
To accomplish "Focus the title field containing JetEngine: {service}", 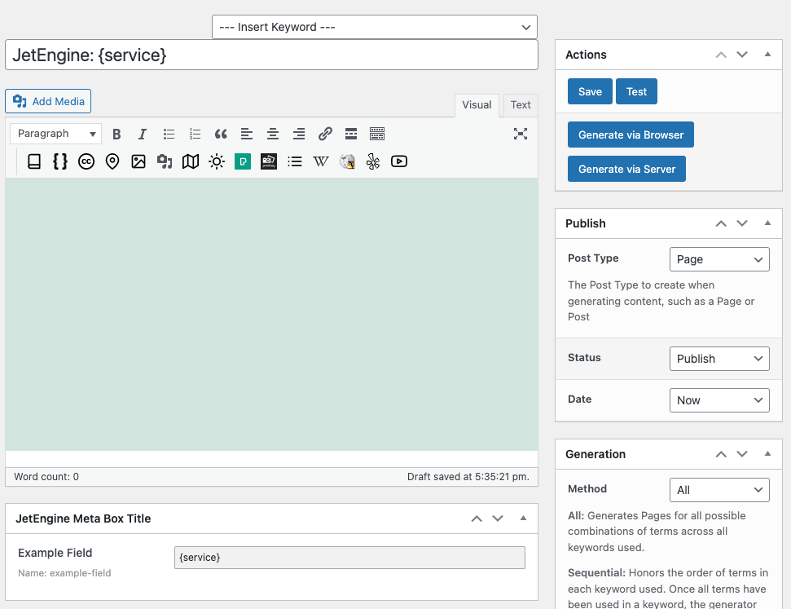I will 271,55.
